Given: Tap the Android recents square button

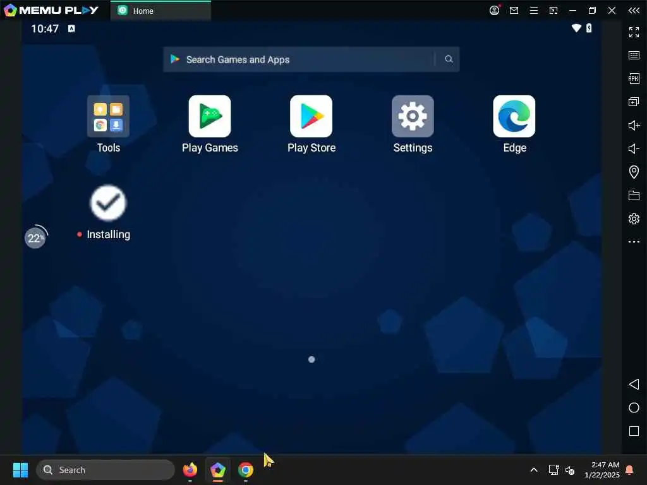Looking at the screenshot, I should [x=634, y=431].
